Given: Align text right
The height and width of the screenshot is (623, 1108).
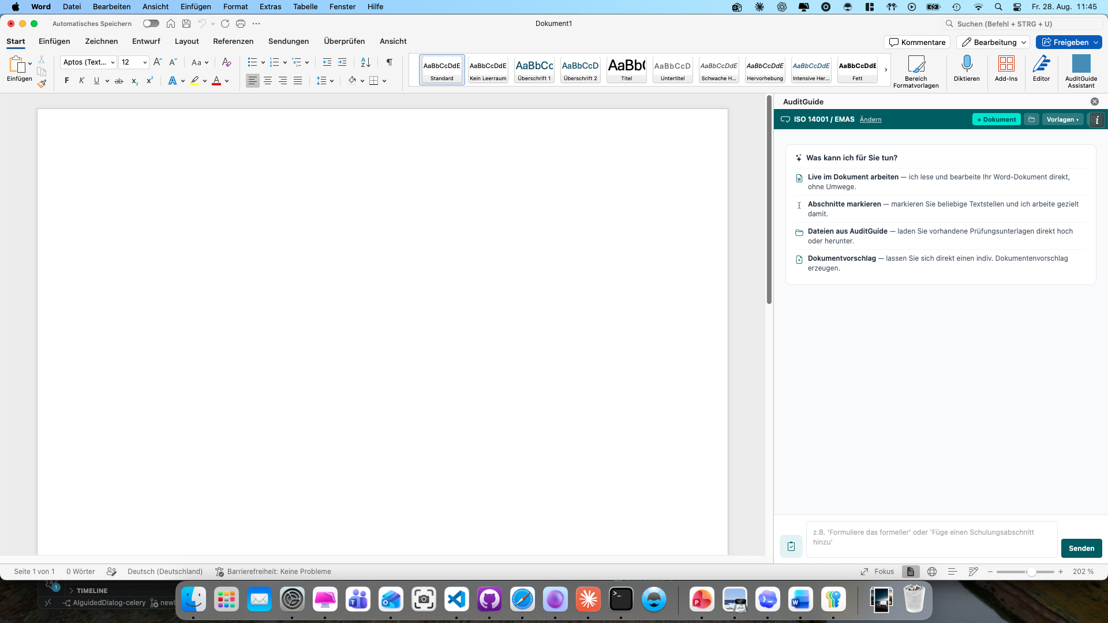Looking at the screenshot, I should pos(283,81).
